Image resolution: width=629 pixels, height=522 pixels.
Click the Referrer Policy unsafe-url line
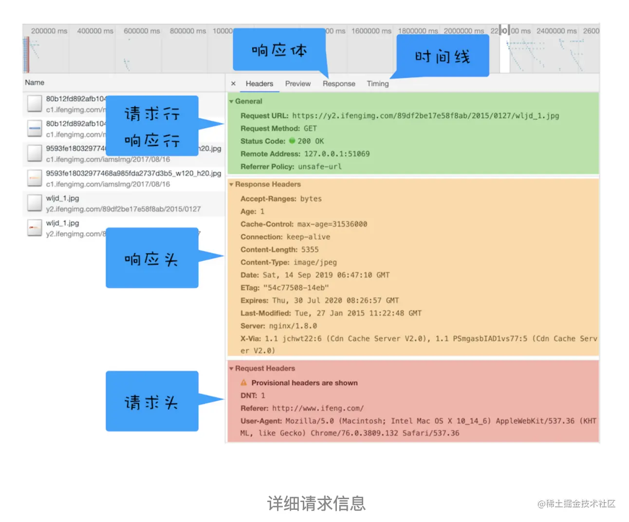(291, 167)
